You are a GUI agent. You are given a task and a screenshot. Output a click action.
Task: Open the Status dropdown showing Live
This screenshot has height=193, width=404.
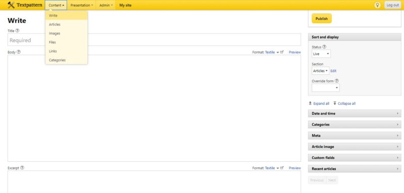click(321, 54)
